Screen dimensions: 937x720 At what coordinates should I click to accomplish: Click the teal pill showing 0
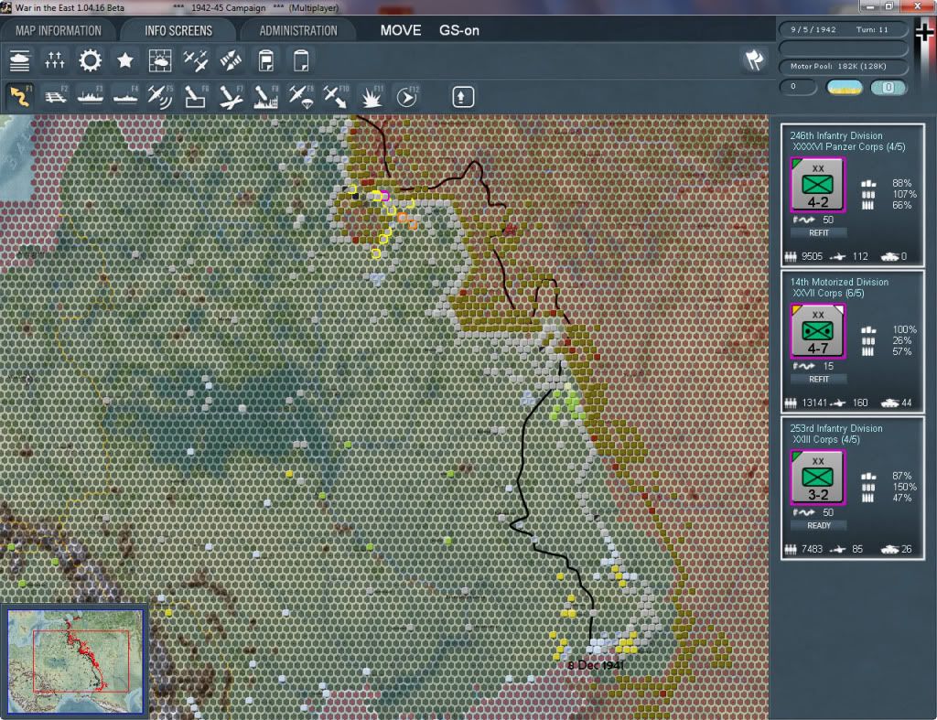point(888,88)
